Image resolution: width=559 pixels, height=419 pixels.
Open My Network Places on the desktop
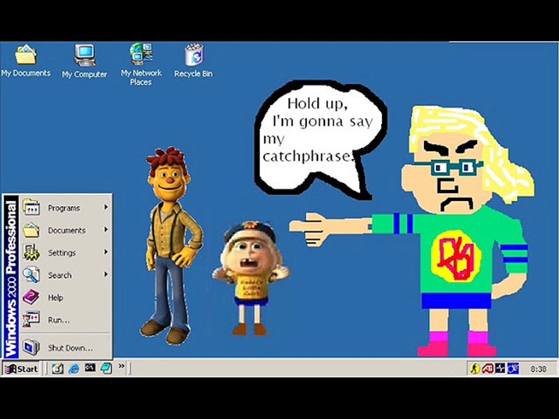pos(141,65)
